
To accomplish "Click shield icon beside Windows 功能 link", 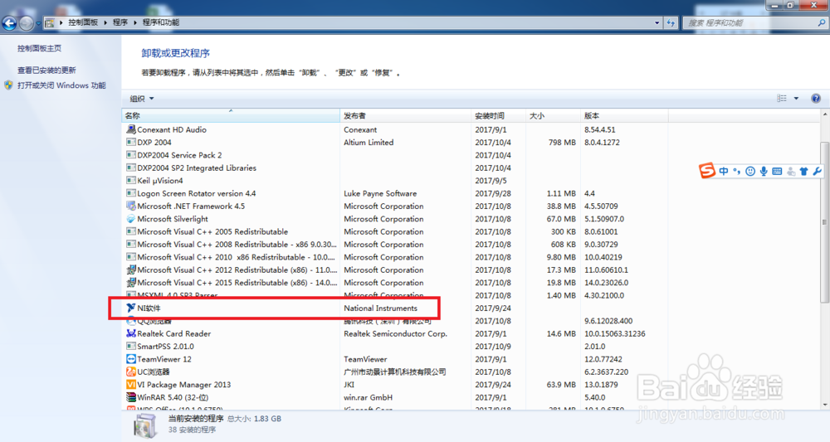I will tap(8, 85).
